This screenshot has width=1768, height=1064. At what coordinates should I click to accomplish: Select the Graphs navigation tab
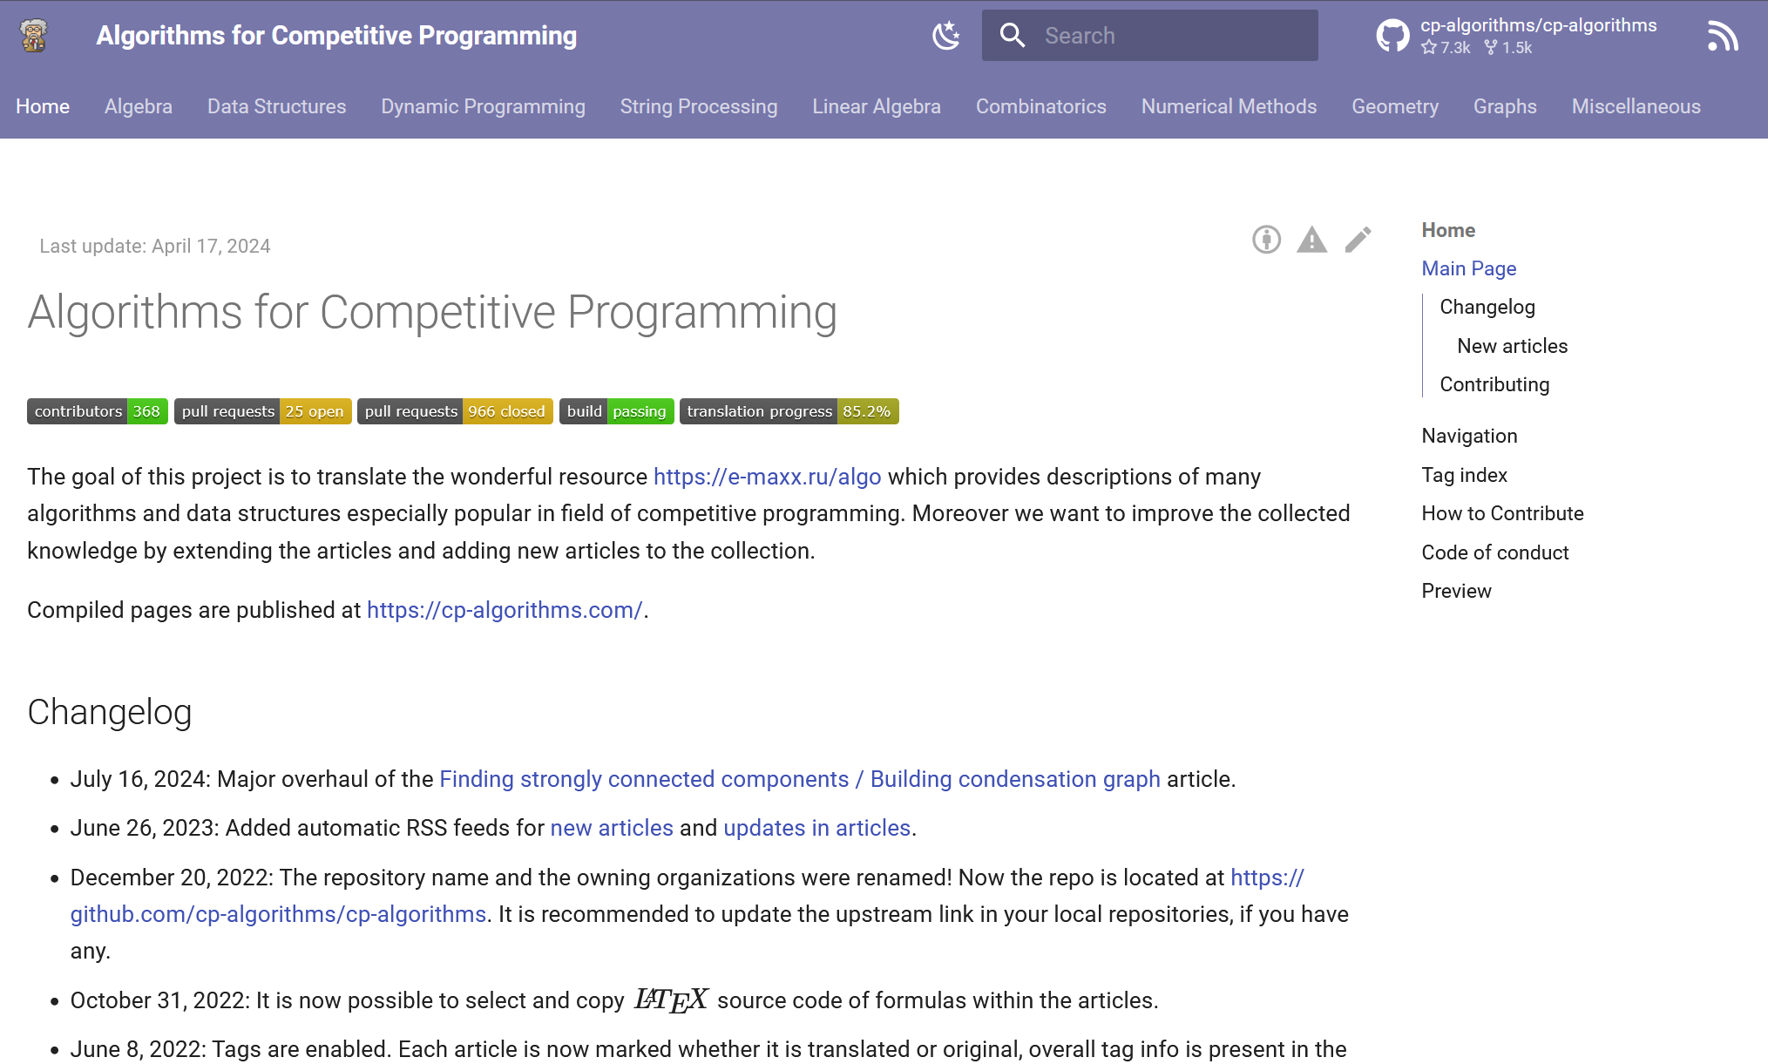point(1506,106)
